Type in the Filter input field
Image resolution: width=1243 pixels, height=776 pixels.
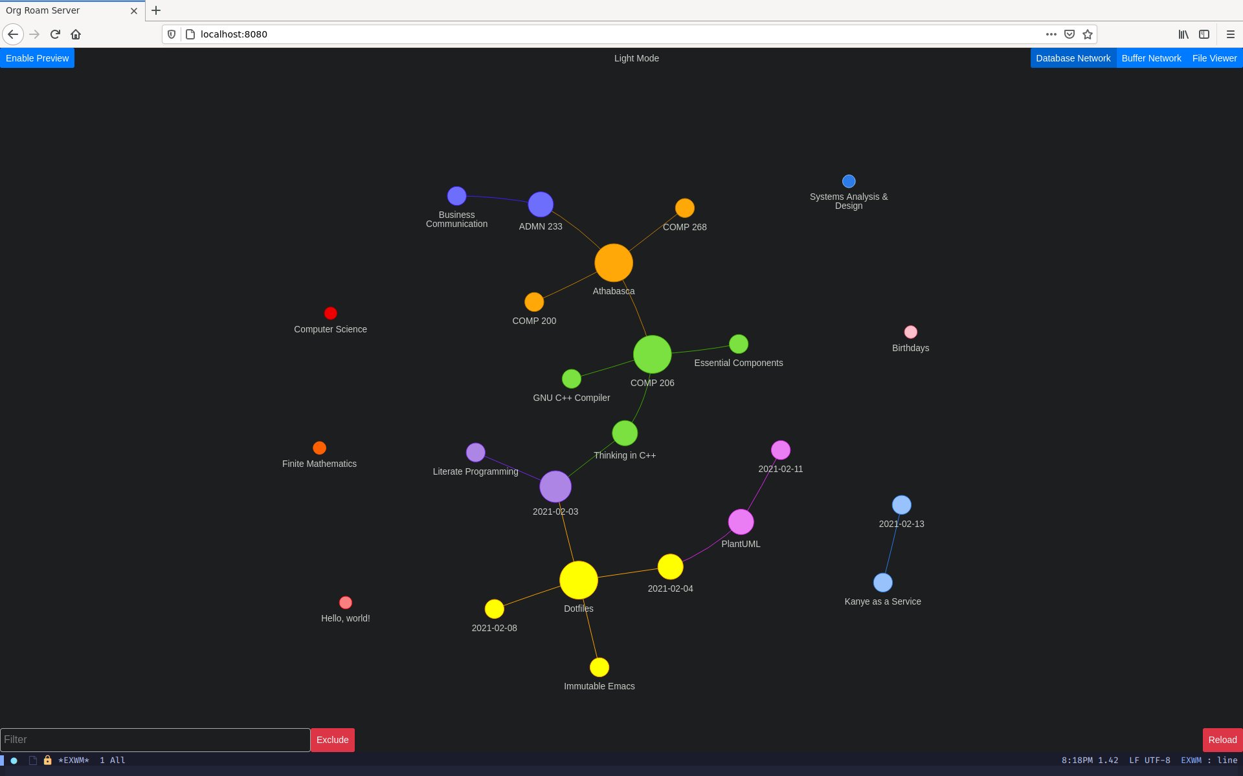[154, 739]
